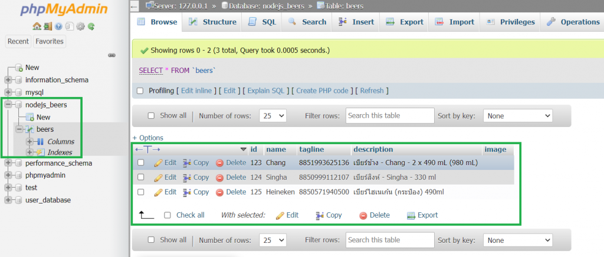Image resolution: width=604 pixels, height=257 pixels.
Task: Go to phpMyAdmin home via house icon
Action: pyautogui.click(x=37, y=26)
